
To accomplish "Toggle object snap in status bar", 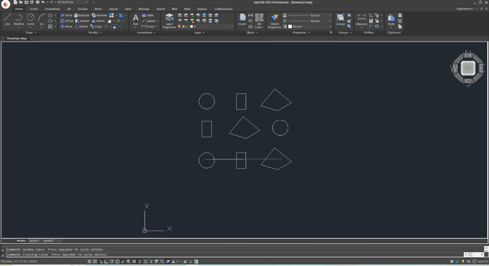I will [117, 262].
